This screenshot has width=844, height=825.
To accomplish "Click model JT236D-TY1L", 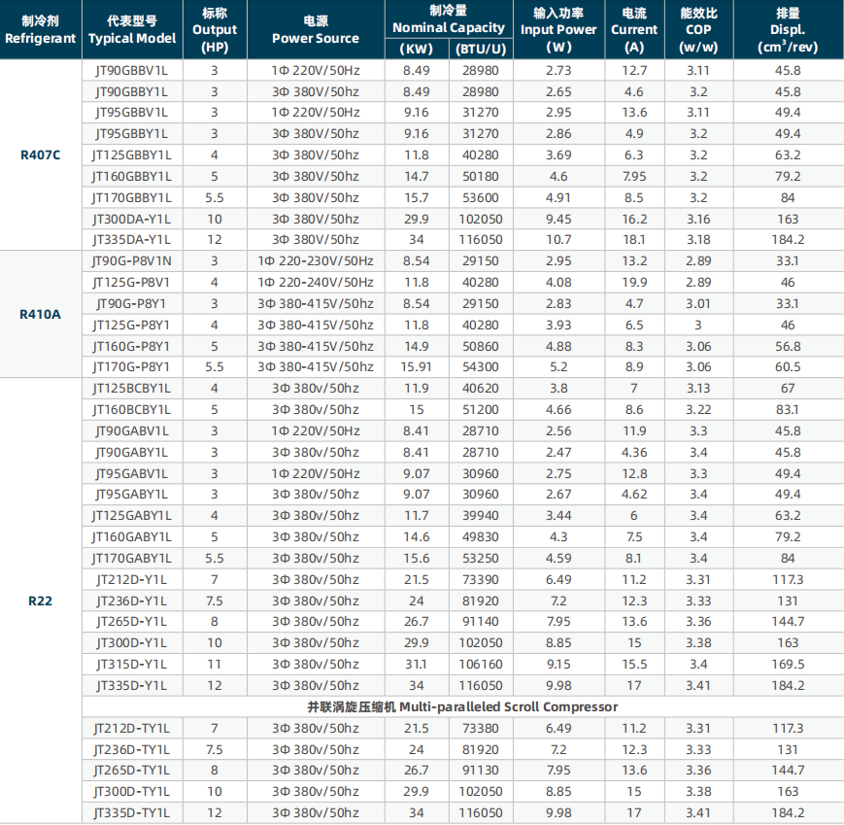I will tap(132, 749).
